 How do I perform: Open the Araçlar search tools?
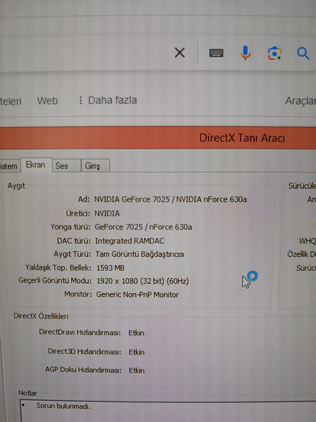click(x=300, y=101)
